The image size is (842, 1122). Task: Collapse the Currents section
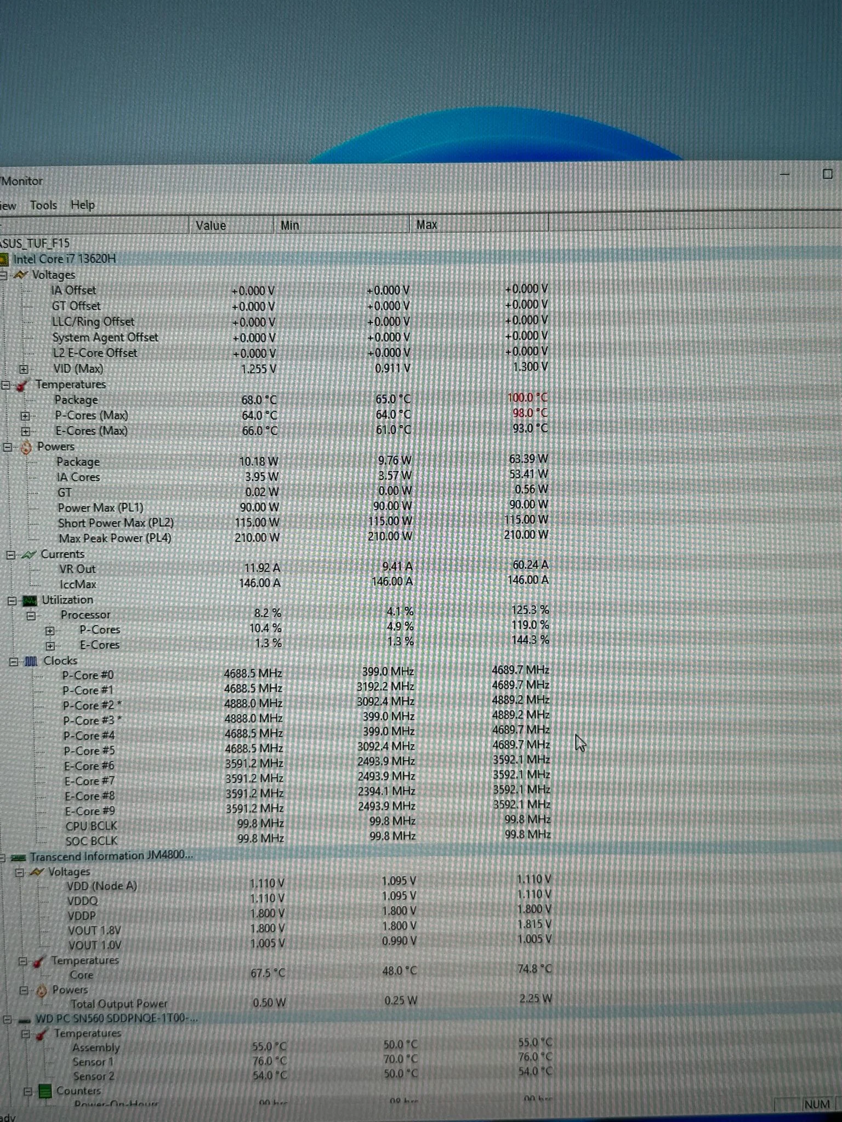(x=10, y=555)
